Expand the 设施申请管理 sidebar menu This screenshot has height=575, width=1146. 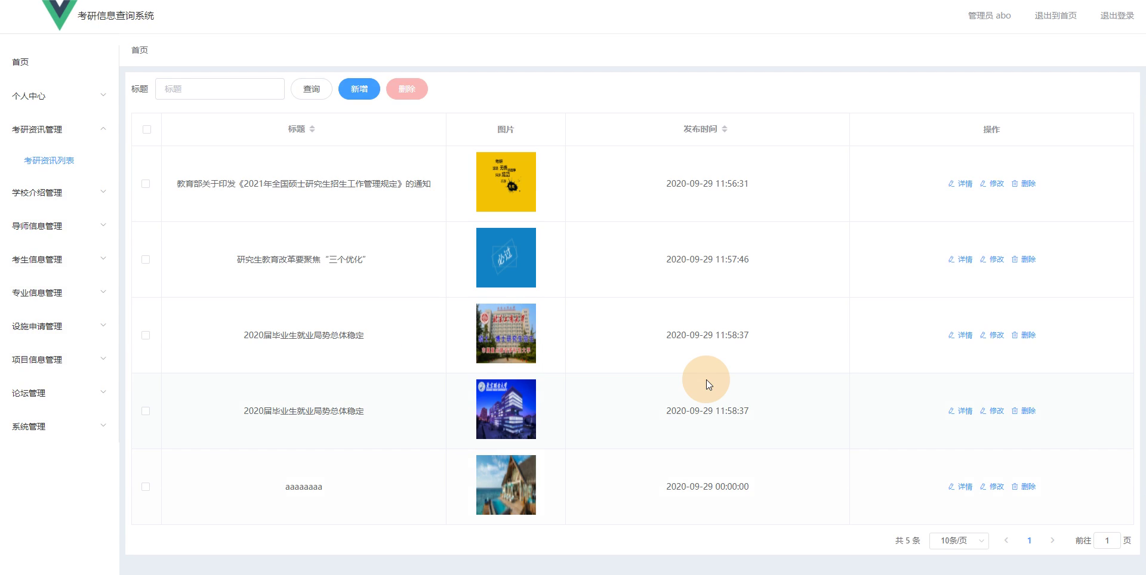(x=59, y=326)
